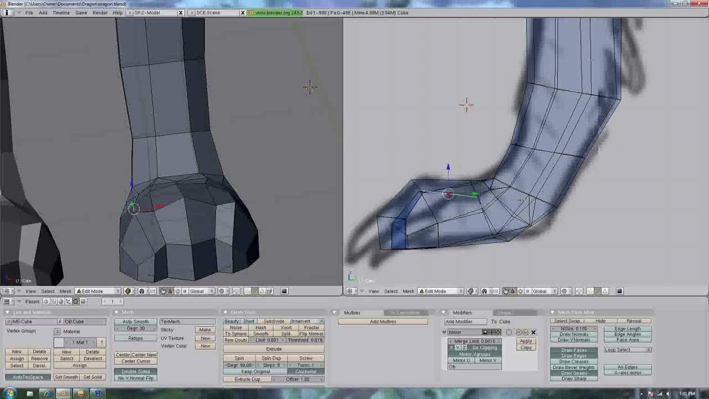This screenshot has height=399, width=709.
Task: Toggle the Mirror modifier Y axis
Action: pyautogui.click(x=458, y=347)
